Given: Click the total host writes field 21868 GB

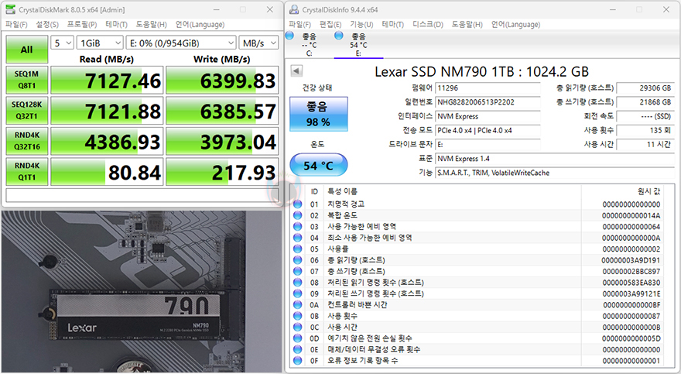Looking at the screenshot, I should coord(645,102).
